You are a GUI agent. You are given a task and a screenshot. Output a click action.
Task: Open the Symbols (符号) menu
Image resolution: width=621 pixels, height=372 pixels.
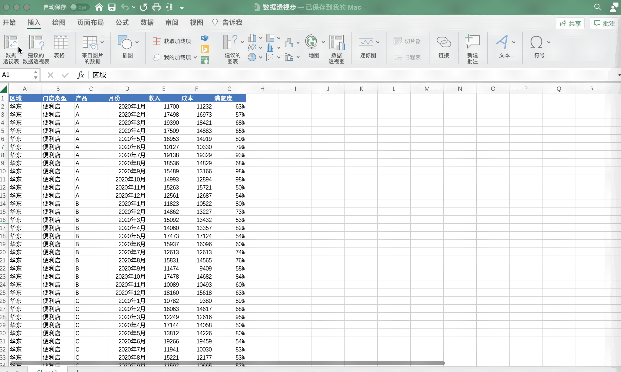pos(539,47)
